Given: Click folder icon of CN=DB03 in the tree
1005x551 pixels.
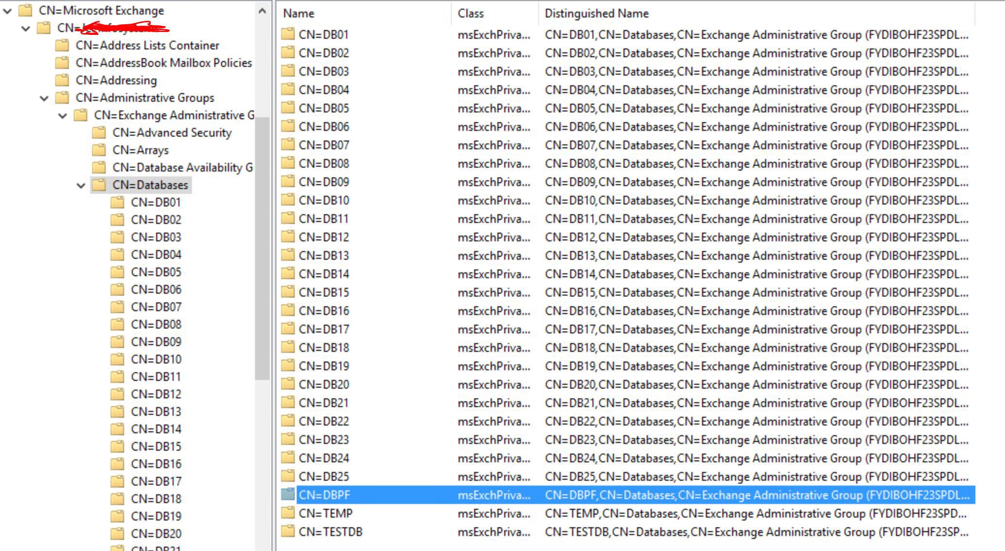Looking at the screenshot, I should pos(117,237).
